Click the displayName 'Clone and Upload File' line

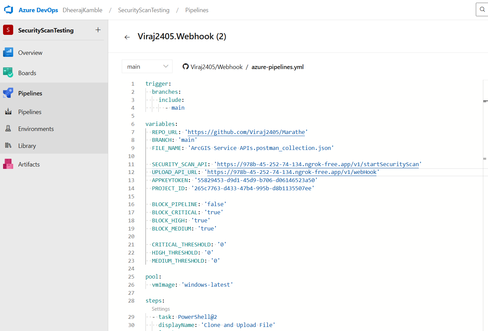217,325
